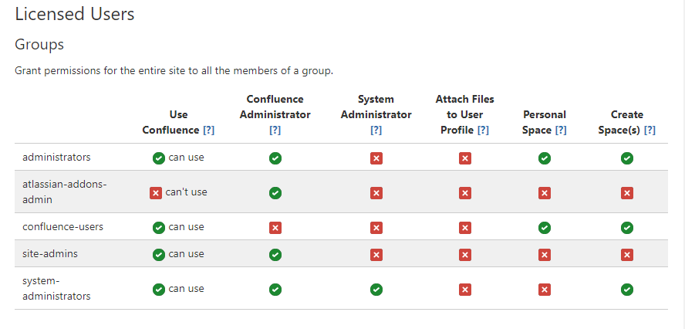Open the Personal Space [?] help link
The width and height of the screenshot is (685, 329).
click(561, 131)
